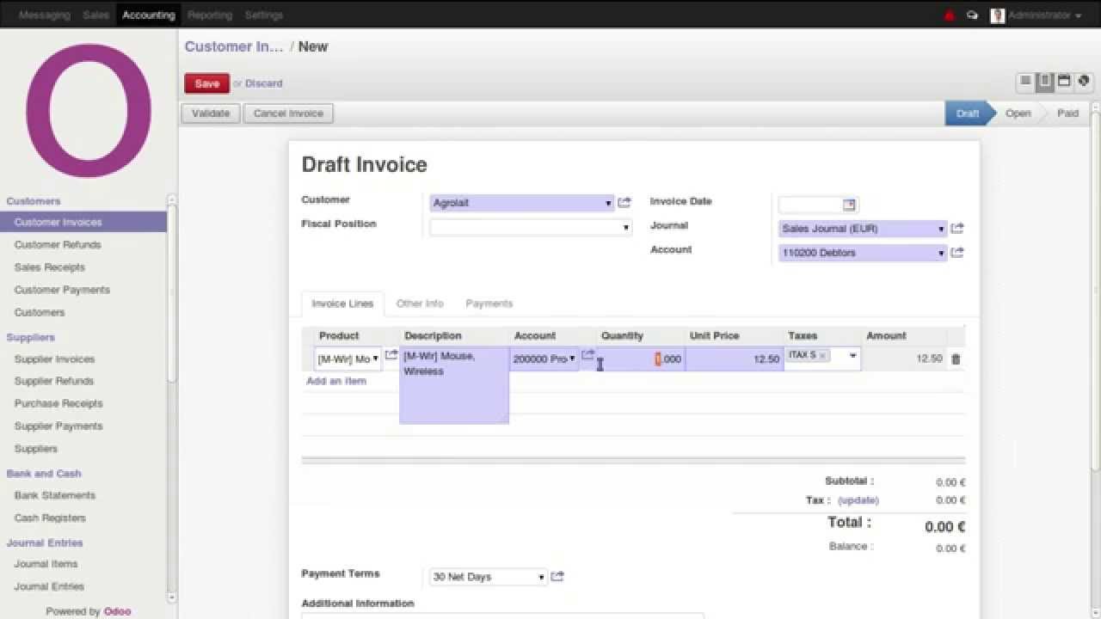1101x619 pixels.
Task: Delete the invoice line trash icon
Action: click(956, 359)
